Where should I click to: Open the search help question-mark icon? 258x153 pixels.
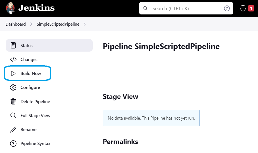tap(227, 8)
